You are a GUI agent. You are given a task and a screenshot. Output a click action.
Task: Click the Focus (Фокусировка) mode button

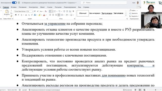pyautogui.click(x=128, y=90)
